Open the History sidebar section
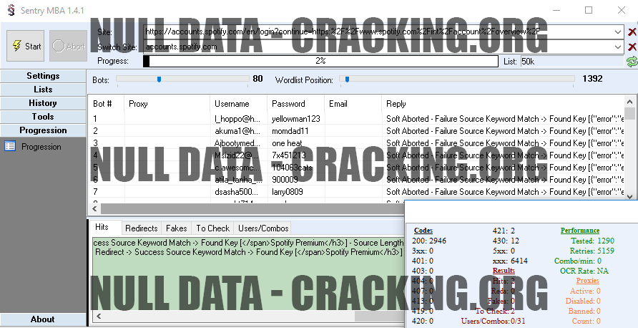This screenshot has height=328, width=638. tap(43, 103)
